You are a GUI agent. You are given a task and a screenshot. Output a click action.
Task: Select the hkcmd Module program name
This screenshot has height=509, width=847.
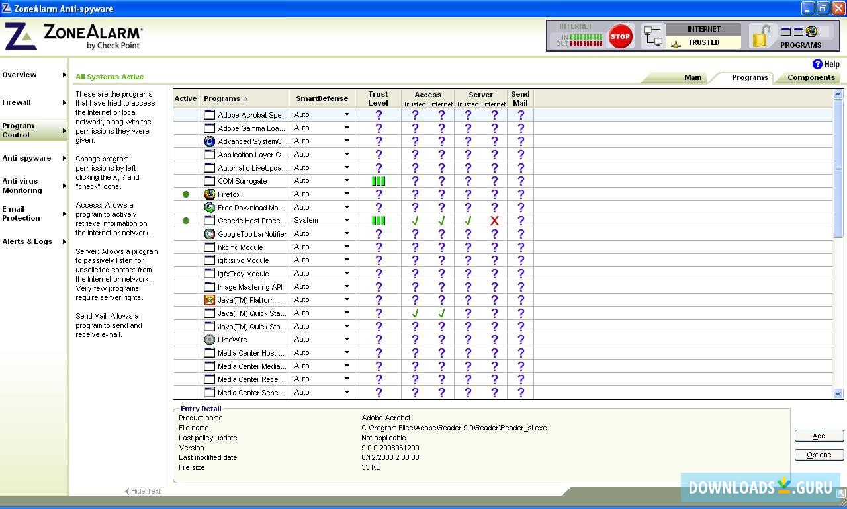pyautogui.click(x=240, y=247)
